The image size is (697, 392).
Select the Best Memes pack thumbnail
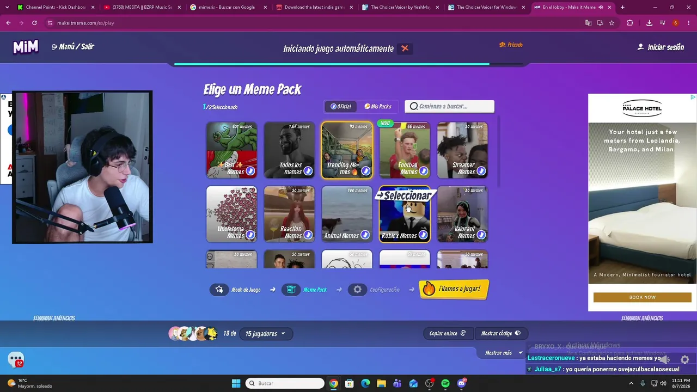click(231, 150)
